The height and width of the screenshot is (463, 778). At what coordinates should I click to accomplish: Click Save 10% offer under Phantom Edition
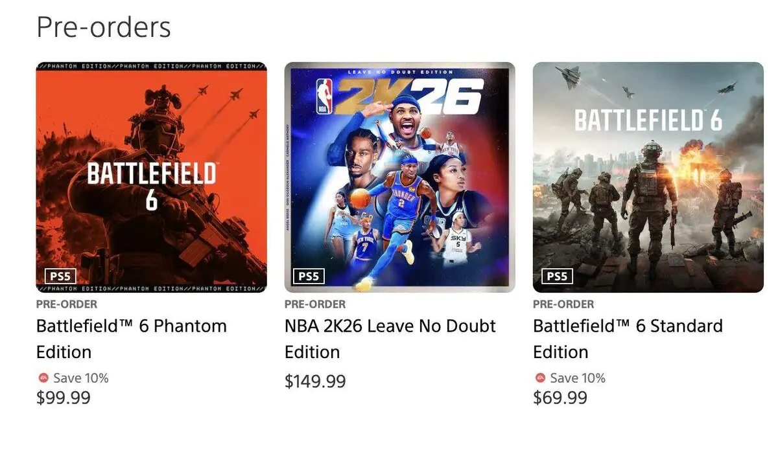(x=80, y=378)
